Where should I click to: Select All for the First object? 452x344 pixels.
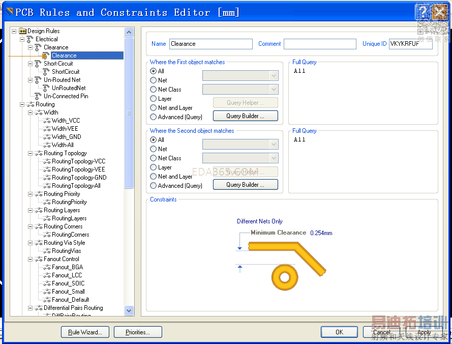(154, 71)
